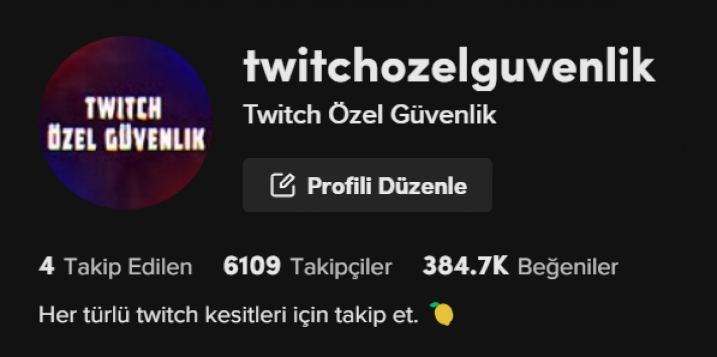Viewport: 717px width, 357px height.
Task: Open the circular Twitch Özel Güvenlik avatar
Action: (125, 122)
